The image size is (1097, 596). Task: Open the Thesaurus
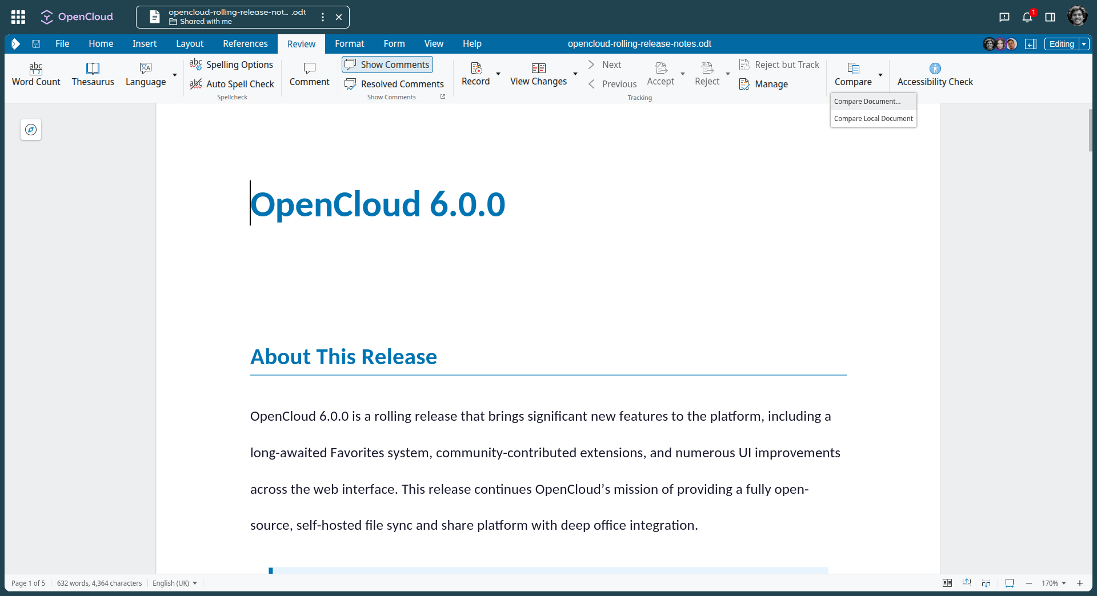pos(93,74)
